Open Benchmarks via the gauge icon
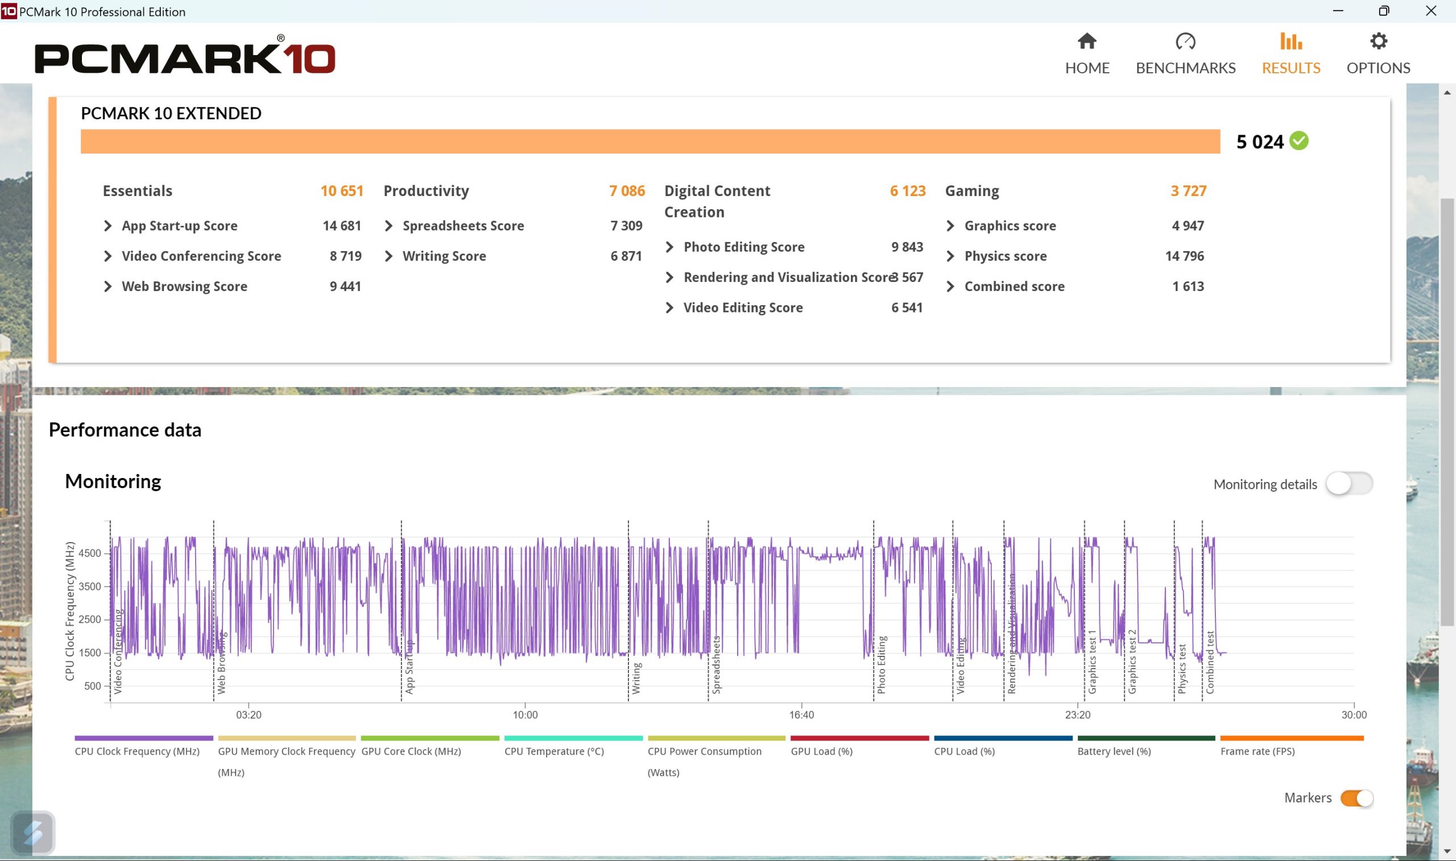 (1185, 41)
